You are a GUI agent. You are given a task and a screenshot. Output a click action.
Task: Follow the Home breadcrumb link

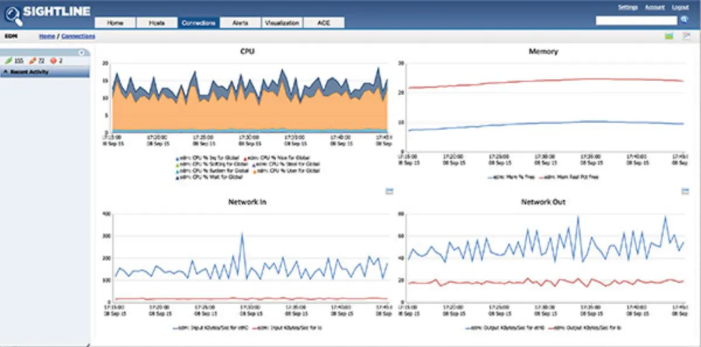coord(47,36)
